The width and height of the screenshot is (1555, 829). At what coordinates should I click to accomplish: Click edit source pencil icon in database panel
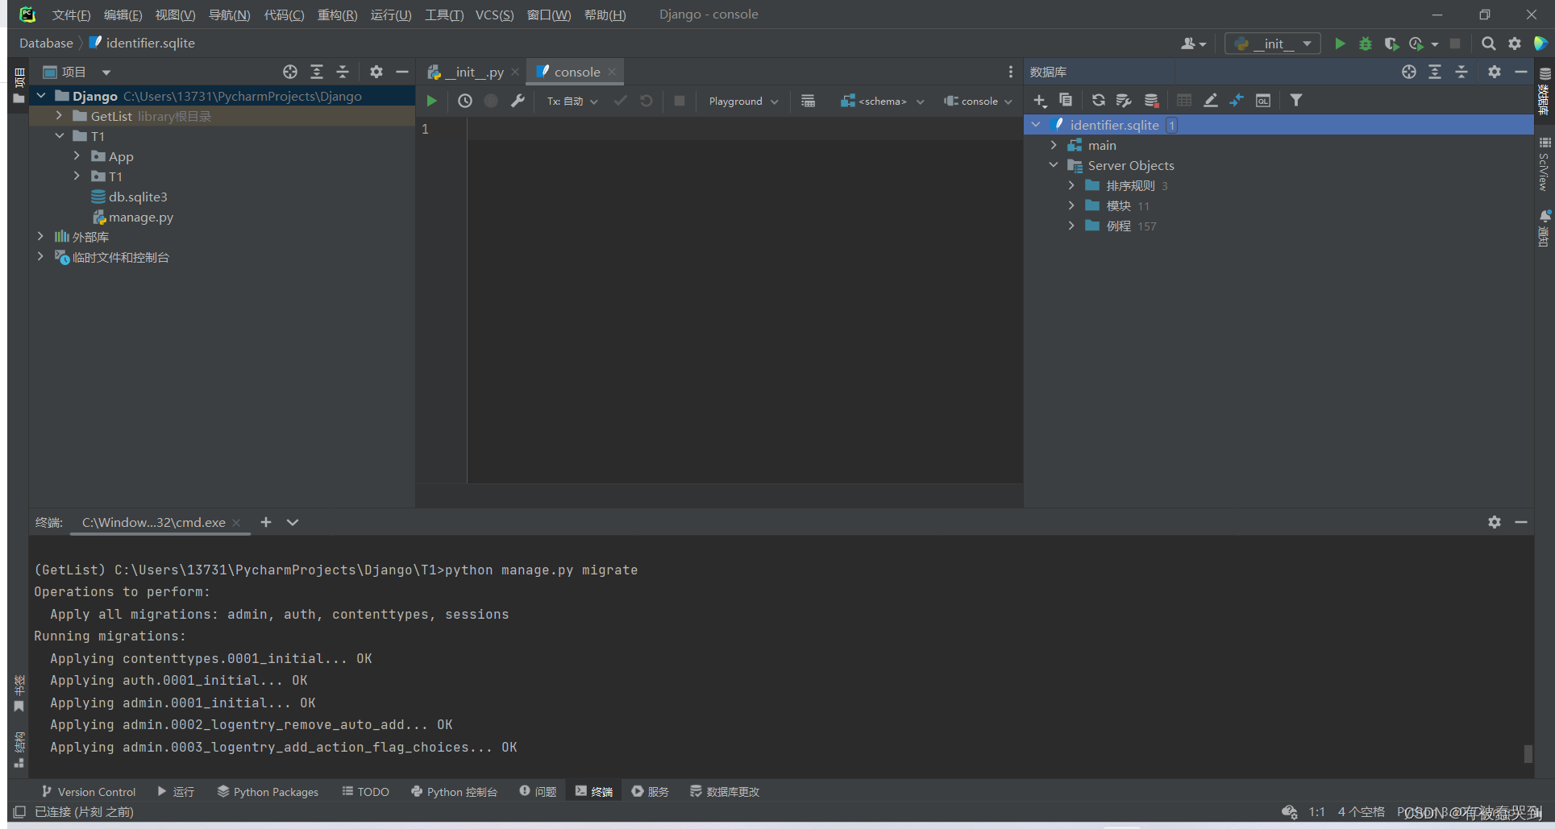tap(1211, 100)
